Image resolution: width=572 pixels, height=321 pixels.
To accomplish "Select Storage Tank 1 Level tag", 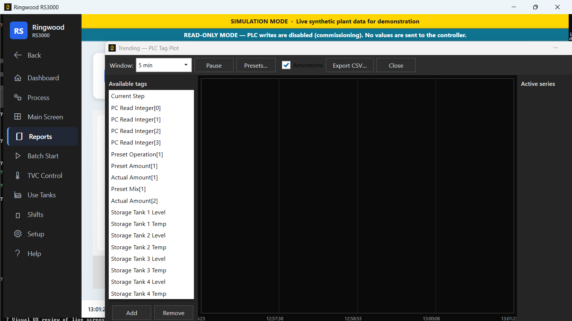I will [151, 213].
